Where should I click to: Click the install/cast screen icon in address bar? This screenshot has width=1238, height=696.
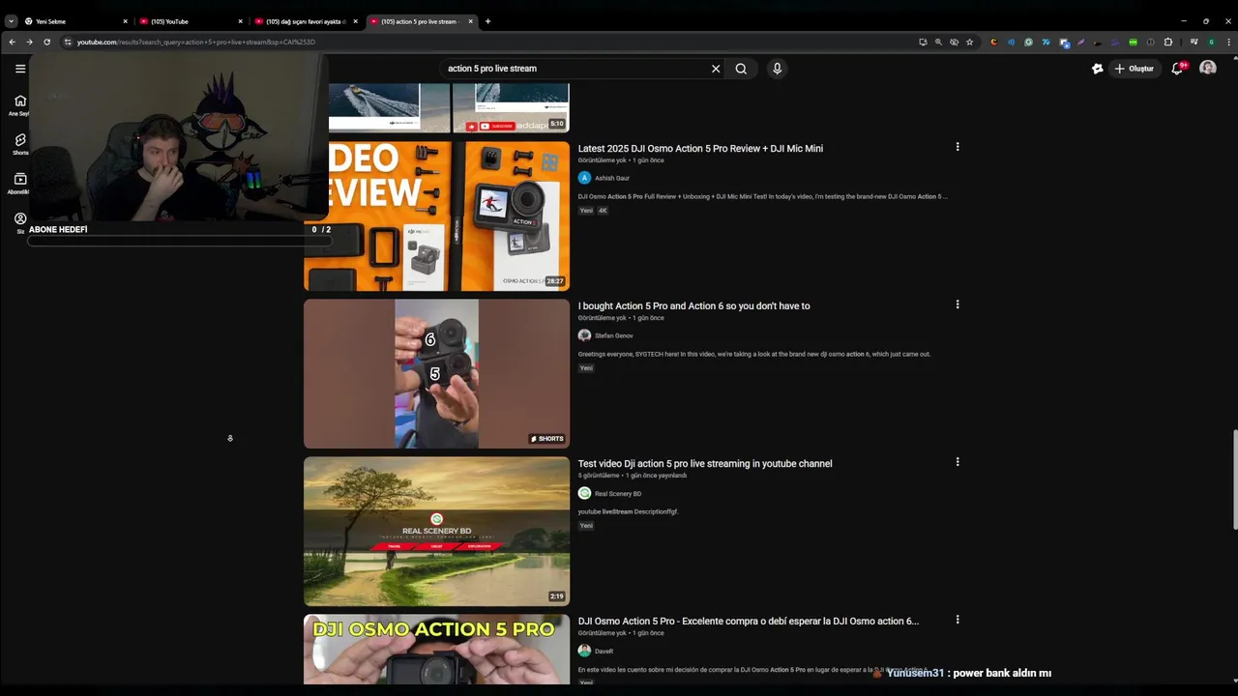tap(923, 42)
